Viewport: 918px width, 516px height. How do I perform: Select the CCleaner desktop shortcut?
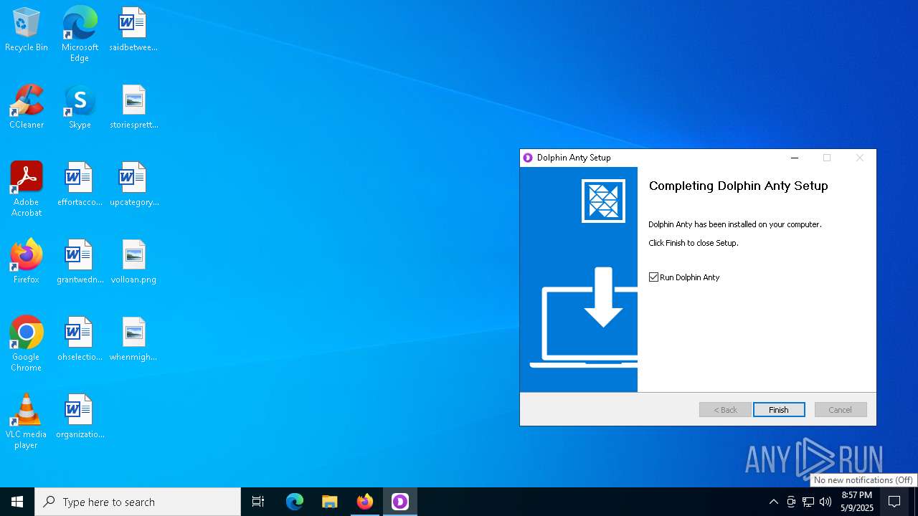[27, 107]
